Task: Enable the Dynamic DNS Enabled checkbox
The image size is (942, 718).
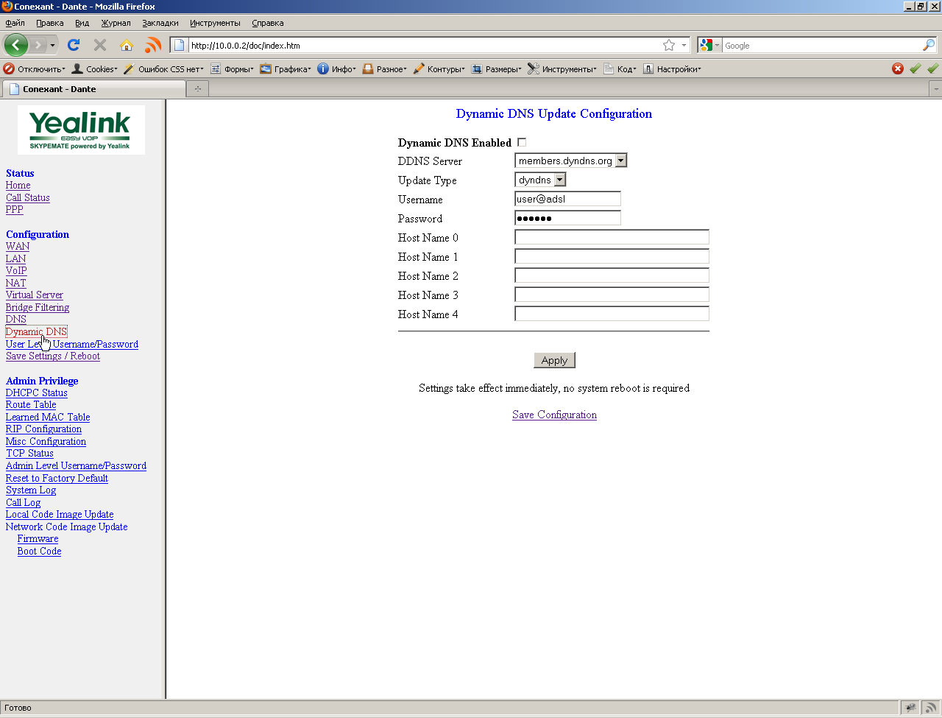Action: coord(522,142)
